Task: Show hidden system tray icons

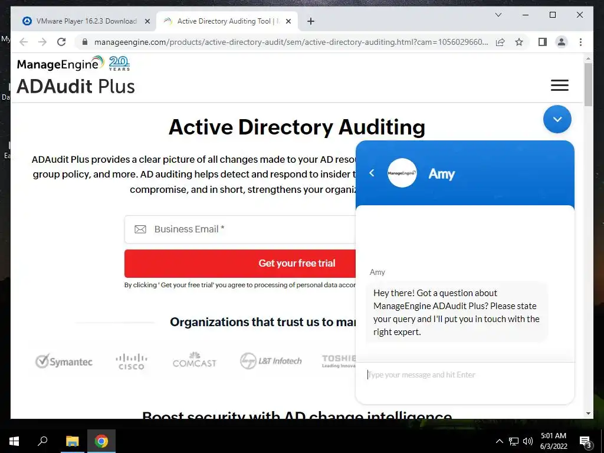Action: click(499, 441)
